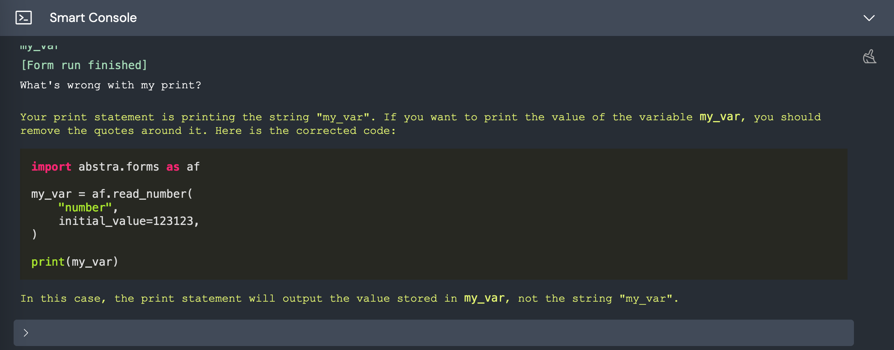
Task: Click the "import abstra.forms as af" code line
Action: pos(115,167)
